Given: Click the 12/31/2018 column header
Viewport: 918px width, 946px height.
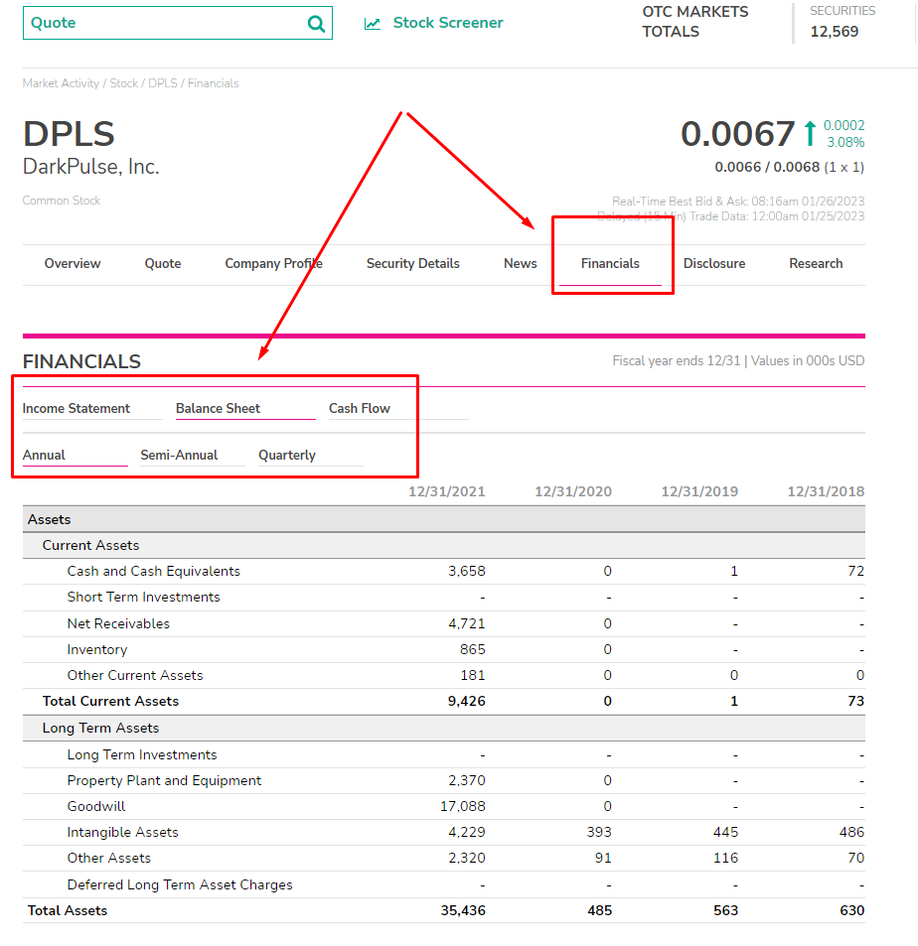Looking at the screenshot, I should click(826, 491).
